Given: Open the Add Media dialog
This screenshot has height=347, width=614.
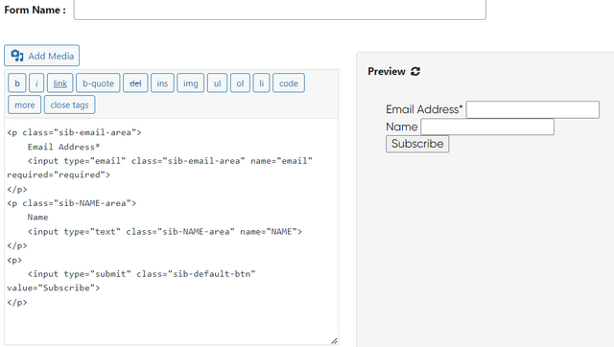Looking at the screenshot, I should coord(42,56).
